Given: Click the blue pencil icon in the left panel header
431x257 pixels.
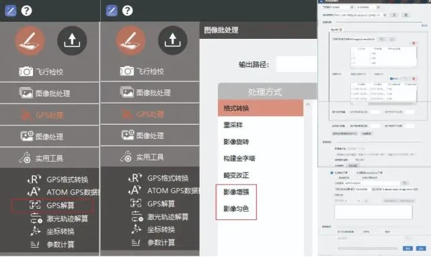Looking at the screenshot, I should [x=11, y=11].
